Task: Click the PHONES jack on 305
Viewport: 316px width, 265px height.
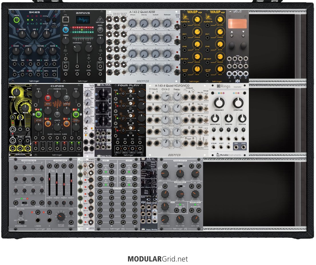Action: [71, 222]
